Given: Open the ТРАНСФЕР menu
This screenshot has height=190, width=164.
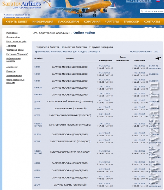Looking at the screenshot, I should coord(131,22).
